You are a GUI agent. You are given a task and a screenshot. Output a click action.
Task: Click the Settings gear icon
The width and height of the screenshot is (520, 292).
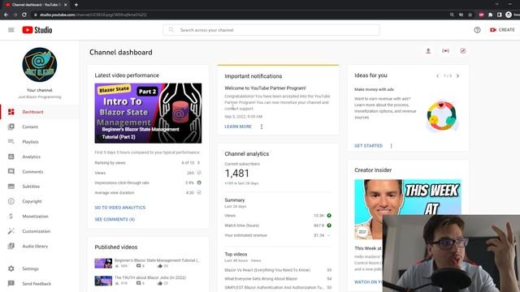click(11, 268)
